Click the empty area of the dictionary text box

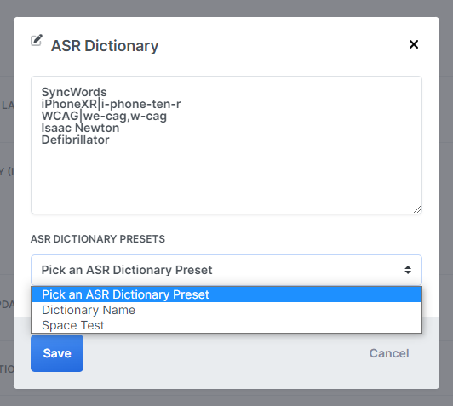click(226, 179)
